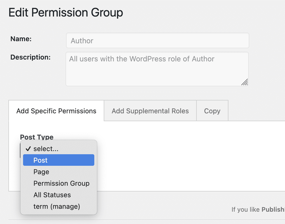Click the checkmark beside "select..."
The width and height of the screenshot is (285, 224).
tap(28, 149)
